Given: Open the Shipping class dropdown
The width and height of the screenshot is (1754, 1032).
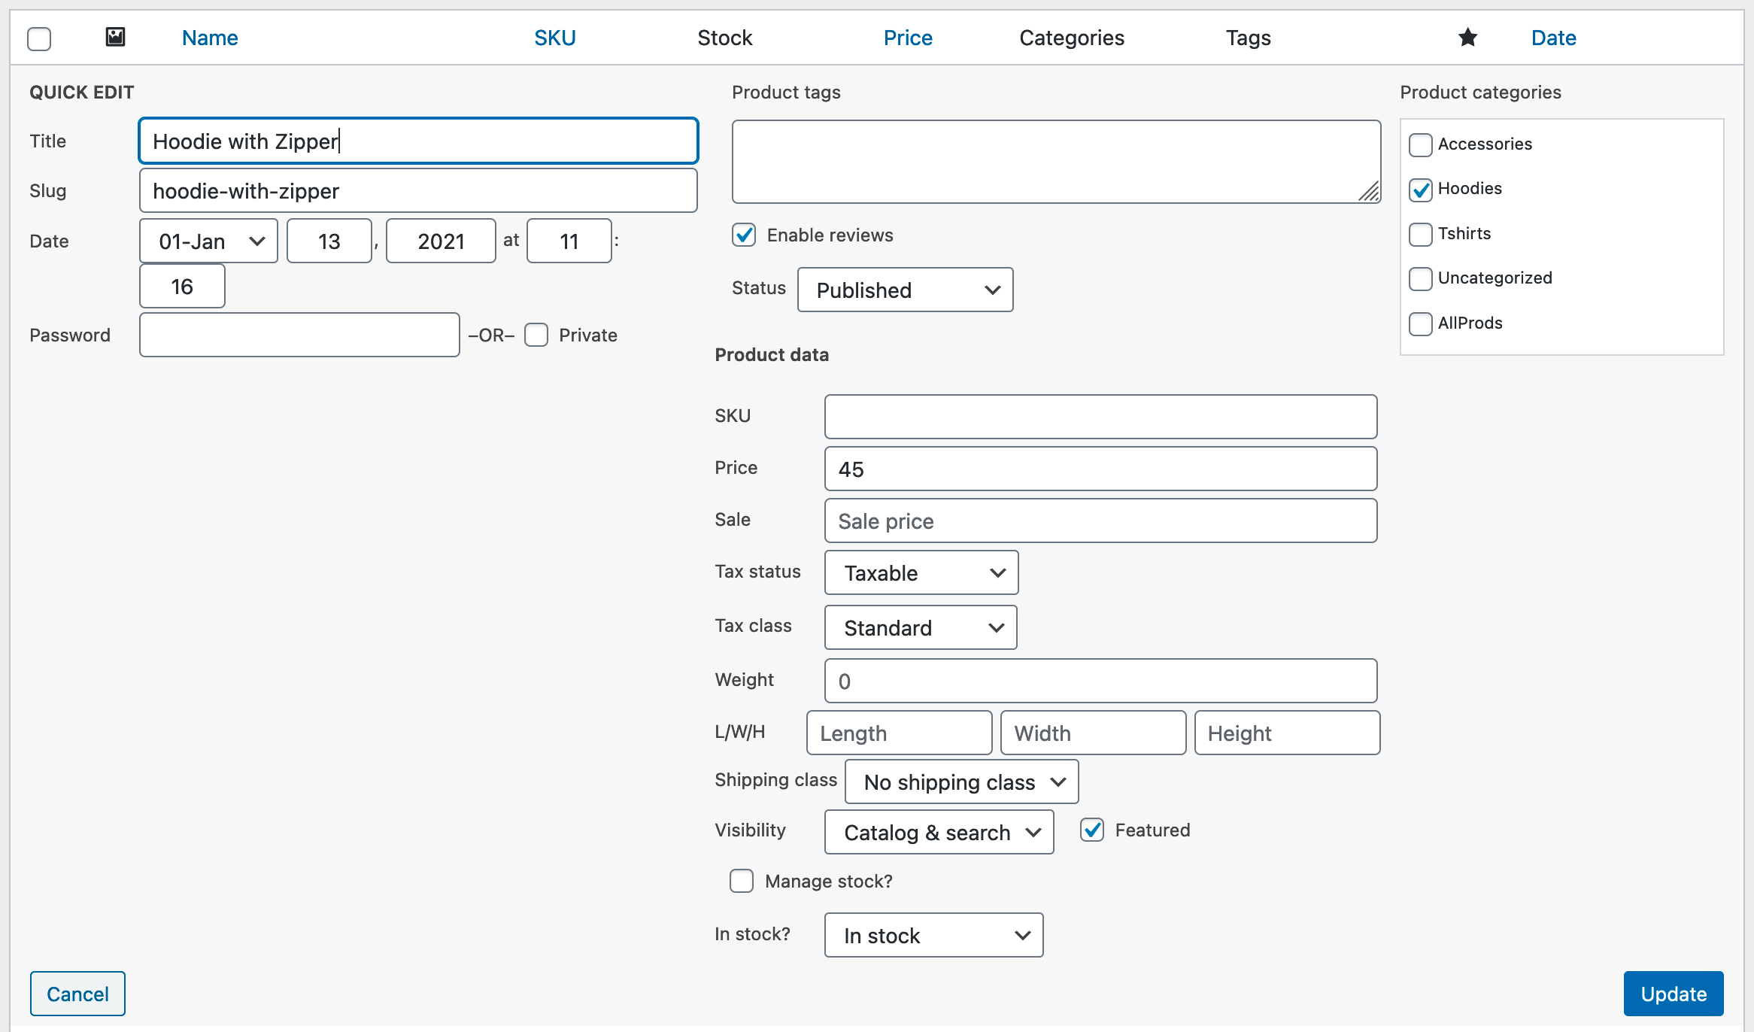Looking at the screenshot, I should coord(960,782).
